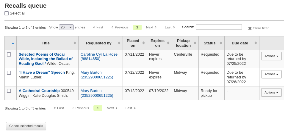Image resolution: width=288 pixels, height=132 pixels.
Task: Jump to Last page in bottom pagination
Action: click(x=131, y=108)
